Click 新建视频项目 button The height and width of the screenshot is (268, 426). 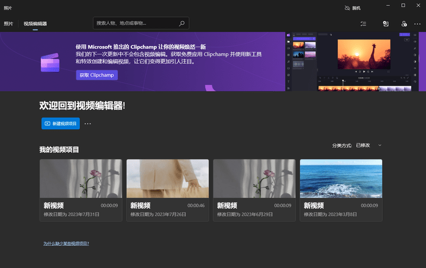coord(60,123)
